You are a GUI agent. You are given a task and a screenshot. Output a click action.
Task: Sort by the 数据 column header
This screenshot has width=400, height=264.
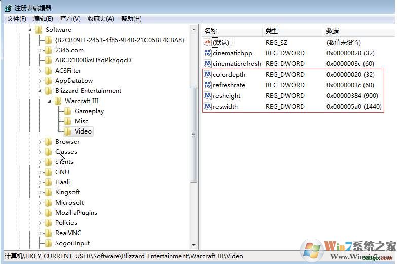(x=359, y=31)
